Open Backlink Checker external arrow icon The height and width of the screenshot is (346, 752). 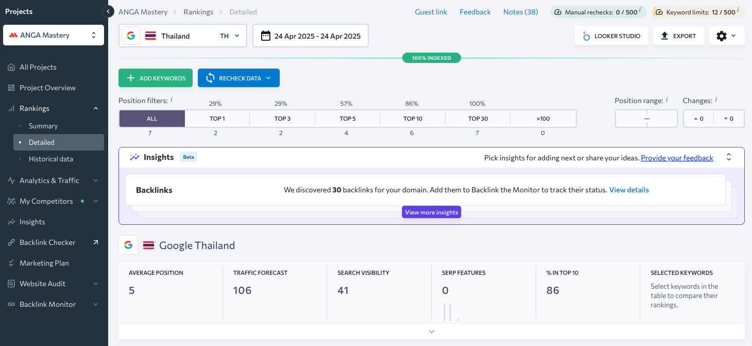96,242
